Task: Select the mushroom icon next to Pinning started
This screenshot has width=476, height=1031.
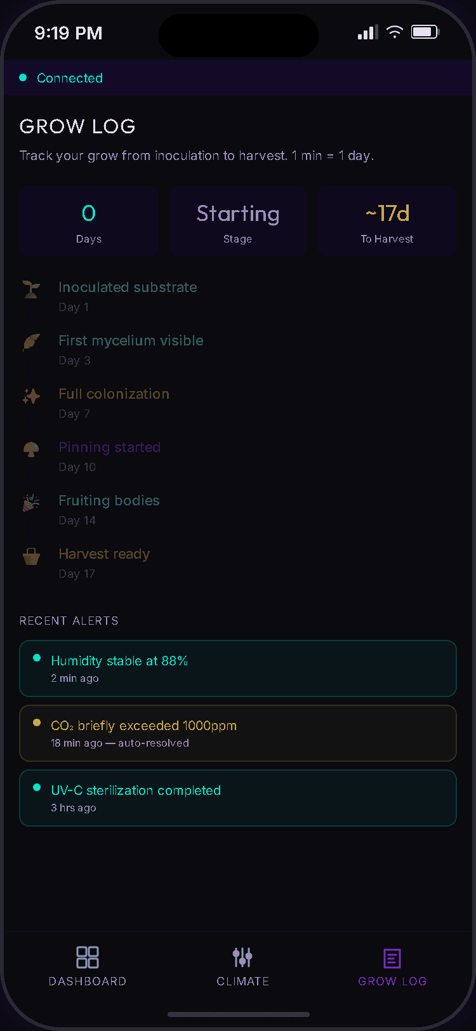Action: click(x=31, y=448)
